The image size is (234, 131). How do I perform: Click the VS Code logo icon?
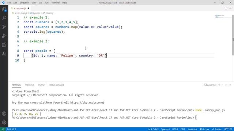[3, 3]
